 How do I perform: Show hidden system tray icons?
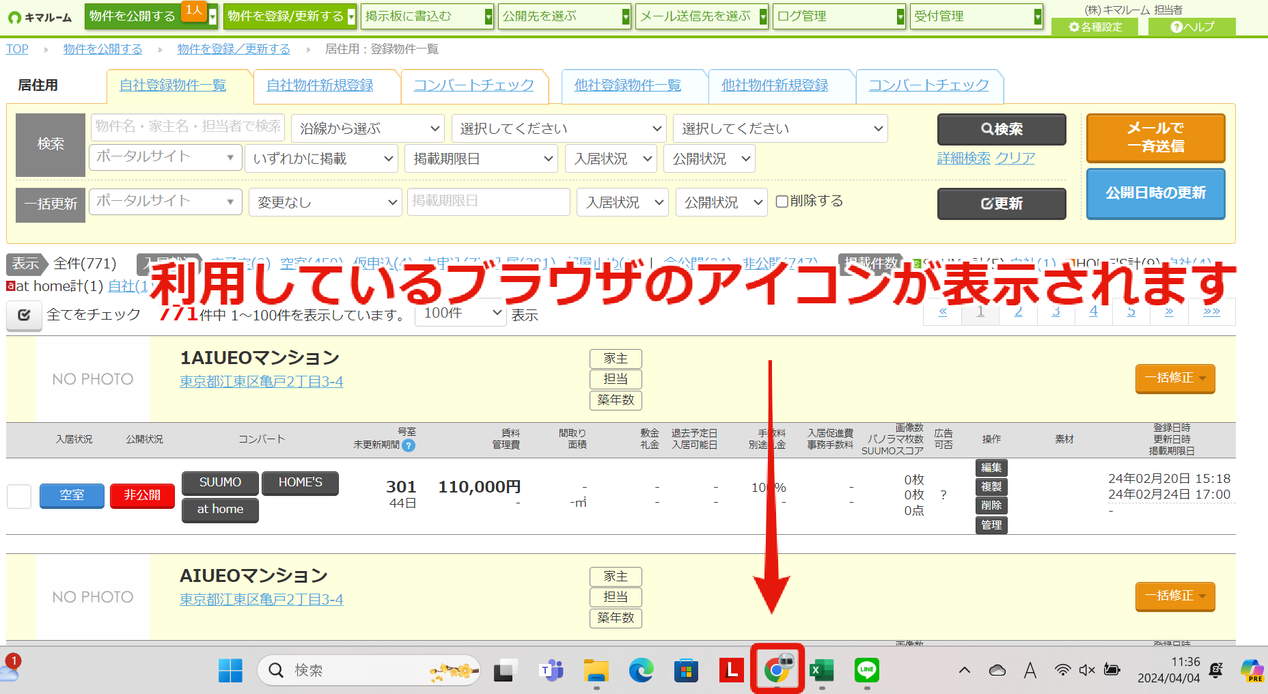point(965,671)
